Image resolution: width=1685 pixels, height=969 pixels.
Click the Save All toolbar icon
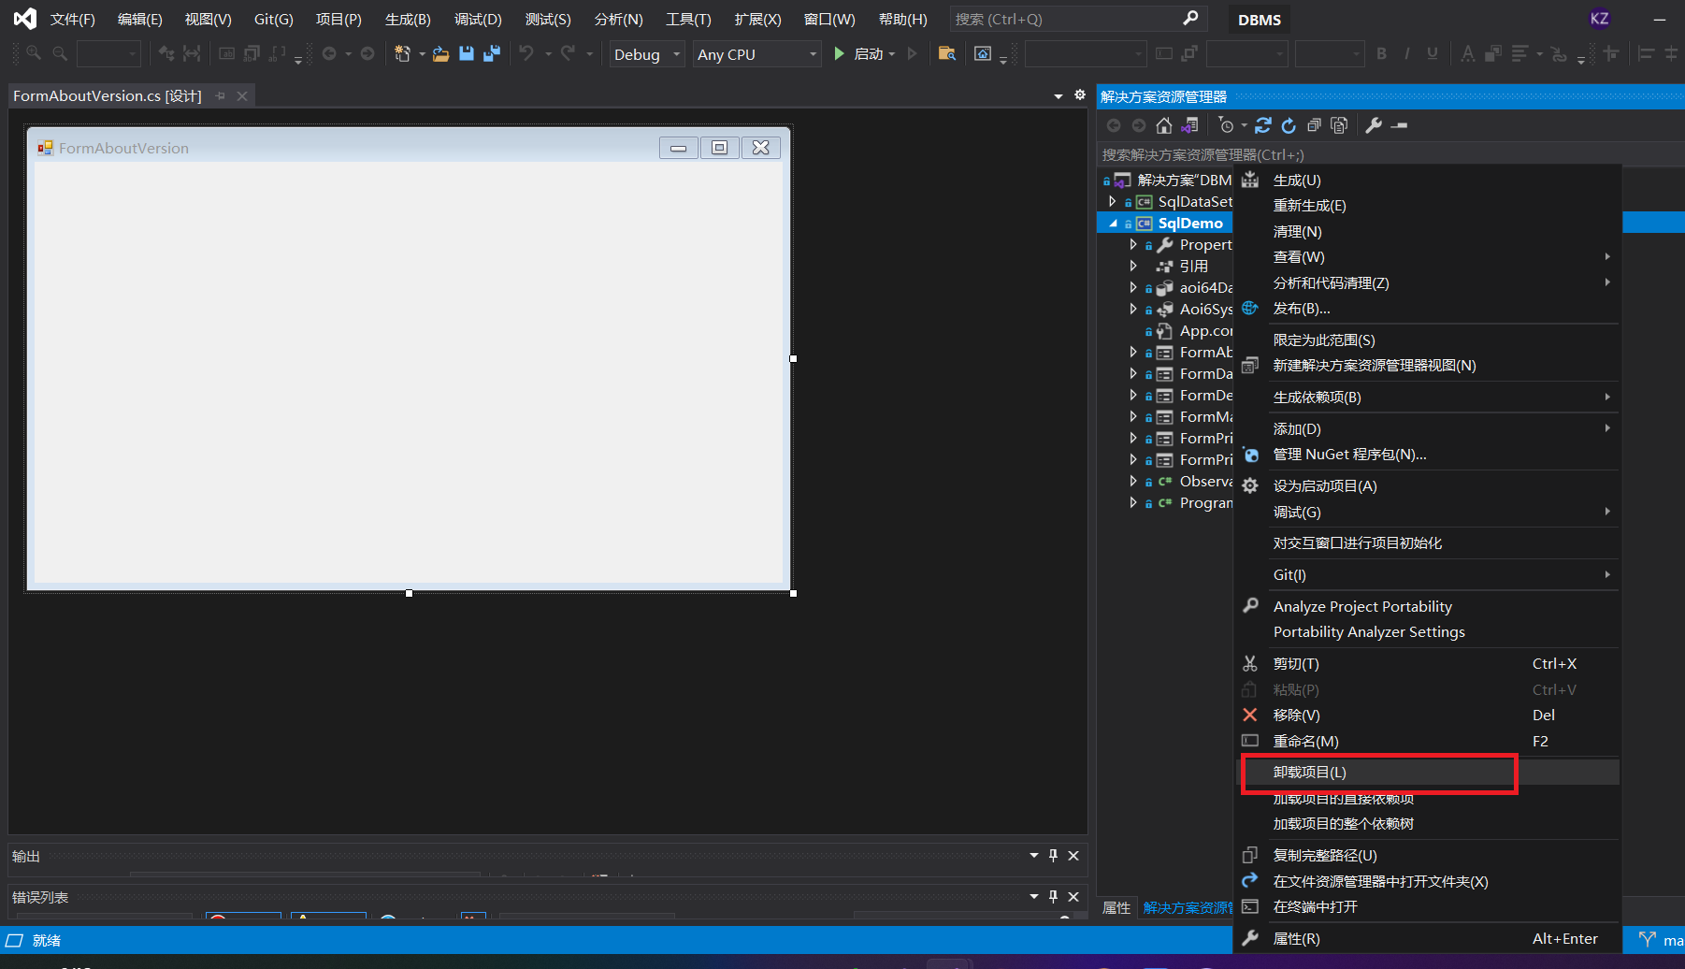[x=492, y=54]
